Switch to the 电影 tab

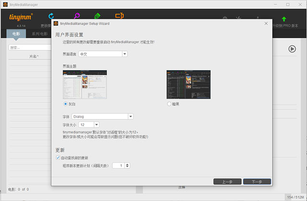pos(16,34)
